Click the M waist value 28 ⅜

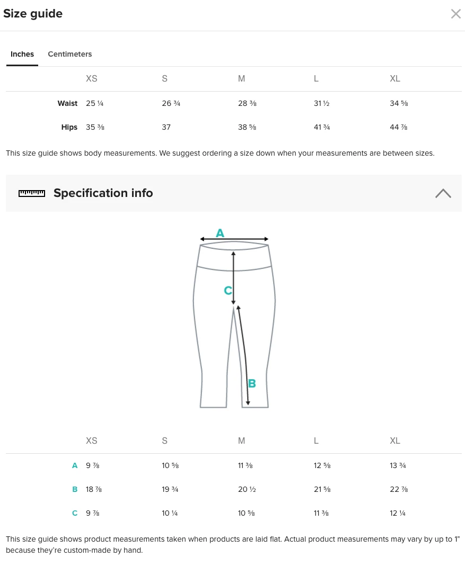pyautogui.click(x=247, y=103)
